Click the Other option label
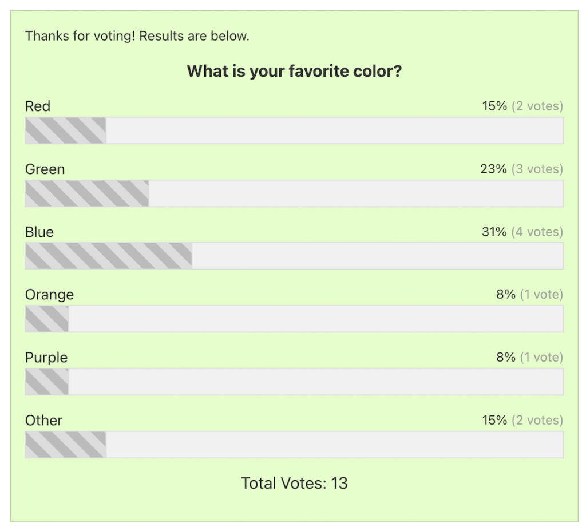This screenshot has width=586, height=531. coord(44,420)
